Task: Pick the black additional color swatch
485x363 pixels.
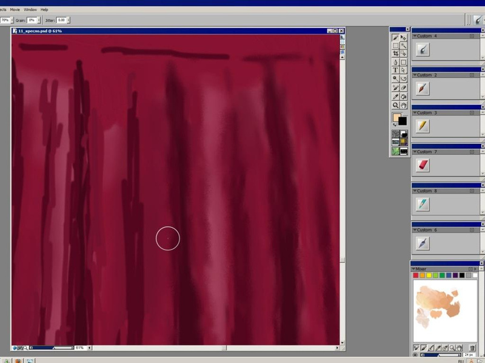Action: pyautogui.click(x=403, y=121)
